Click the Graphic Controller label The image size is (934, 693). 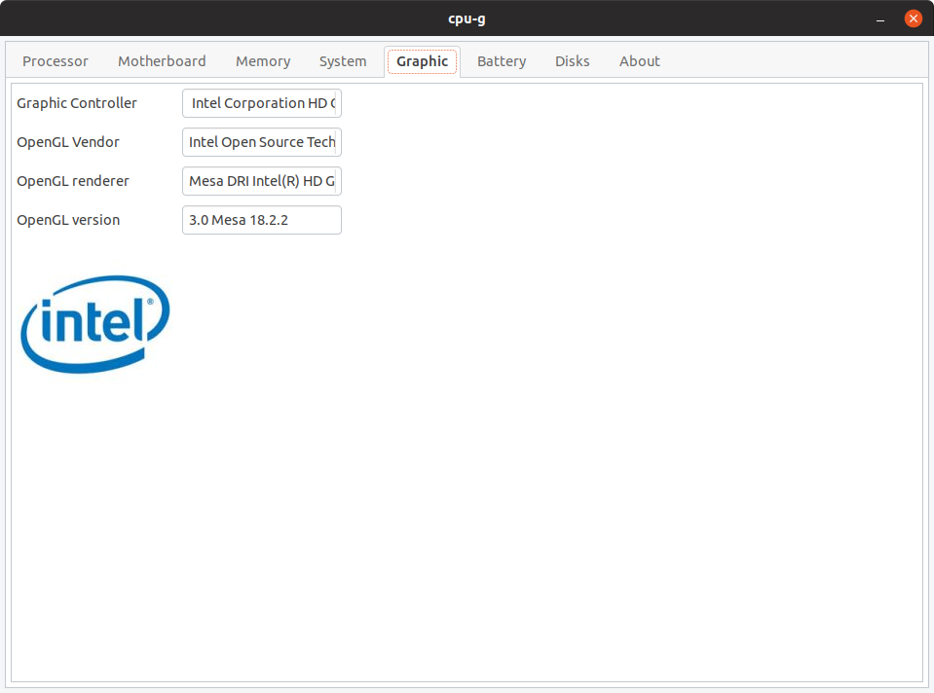(x=77, y=103)
